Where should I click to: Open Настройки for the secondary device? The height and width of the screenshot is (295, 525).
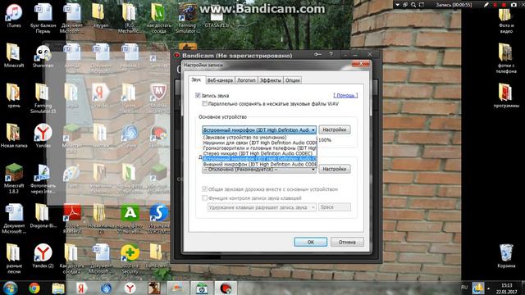click(x=335, y=169)
